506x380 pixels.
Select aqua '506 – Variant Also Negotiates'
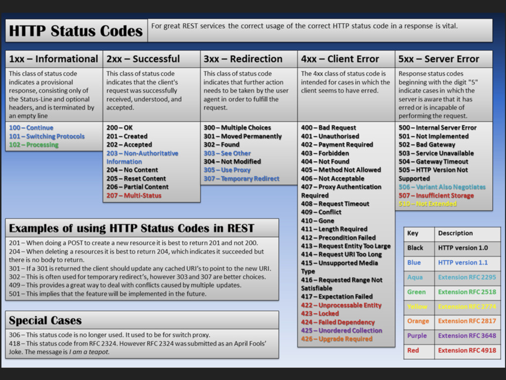(442, 187)
